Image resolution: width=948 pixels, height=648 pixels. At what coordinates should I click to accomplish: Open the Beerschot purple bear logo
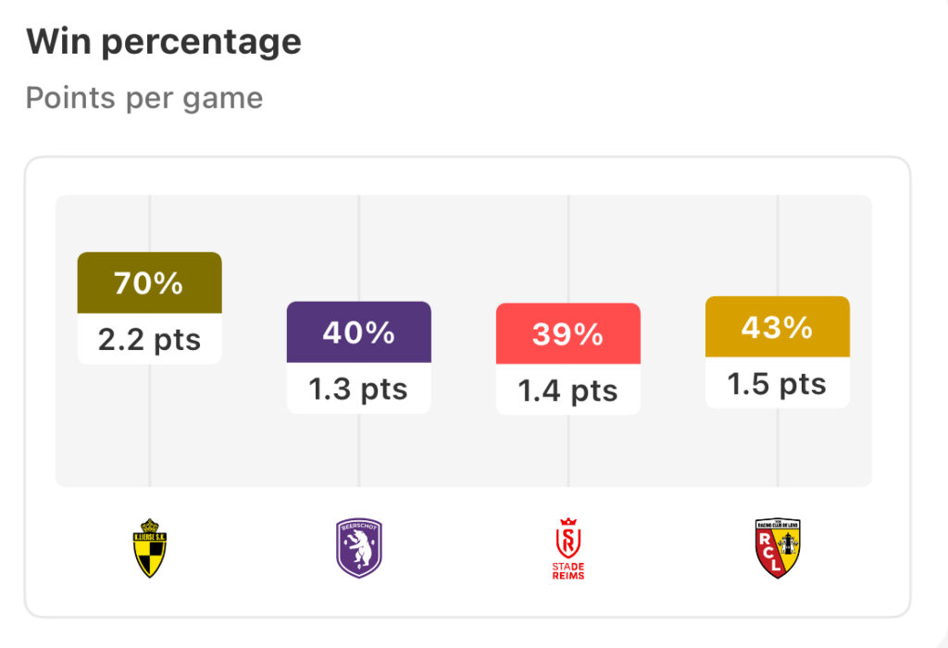[359, 548]
